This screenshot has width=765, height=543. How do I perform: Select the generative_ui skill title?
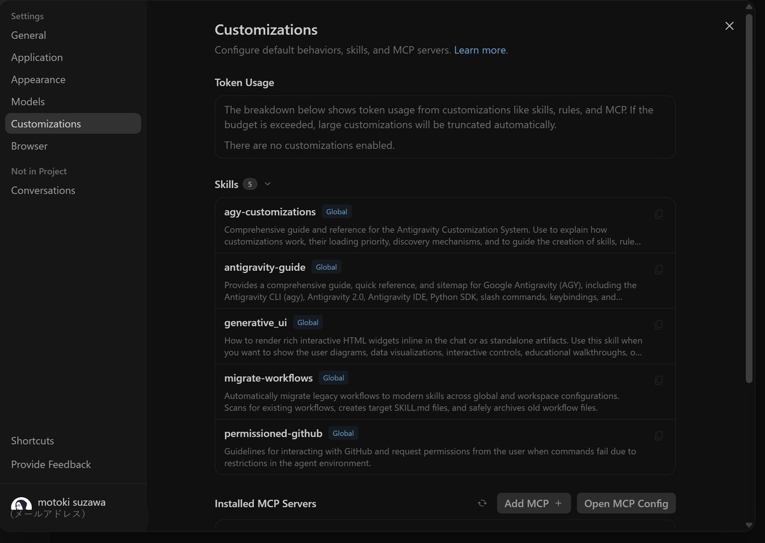click(x=256, y=322)
